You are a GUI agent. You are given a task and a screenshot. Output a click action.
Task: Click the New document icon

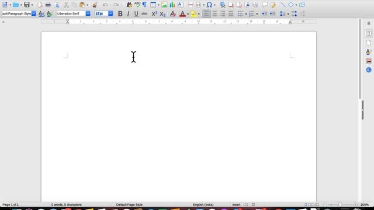pyautogui.click(x=5, y=5)
